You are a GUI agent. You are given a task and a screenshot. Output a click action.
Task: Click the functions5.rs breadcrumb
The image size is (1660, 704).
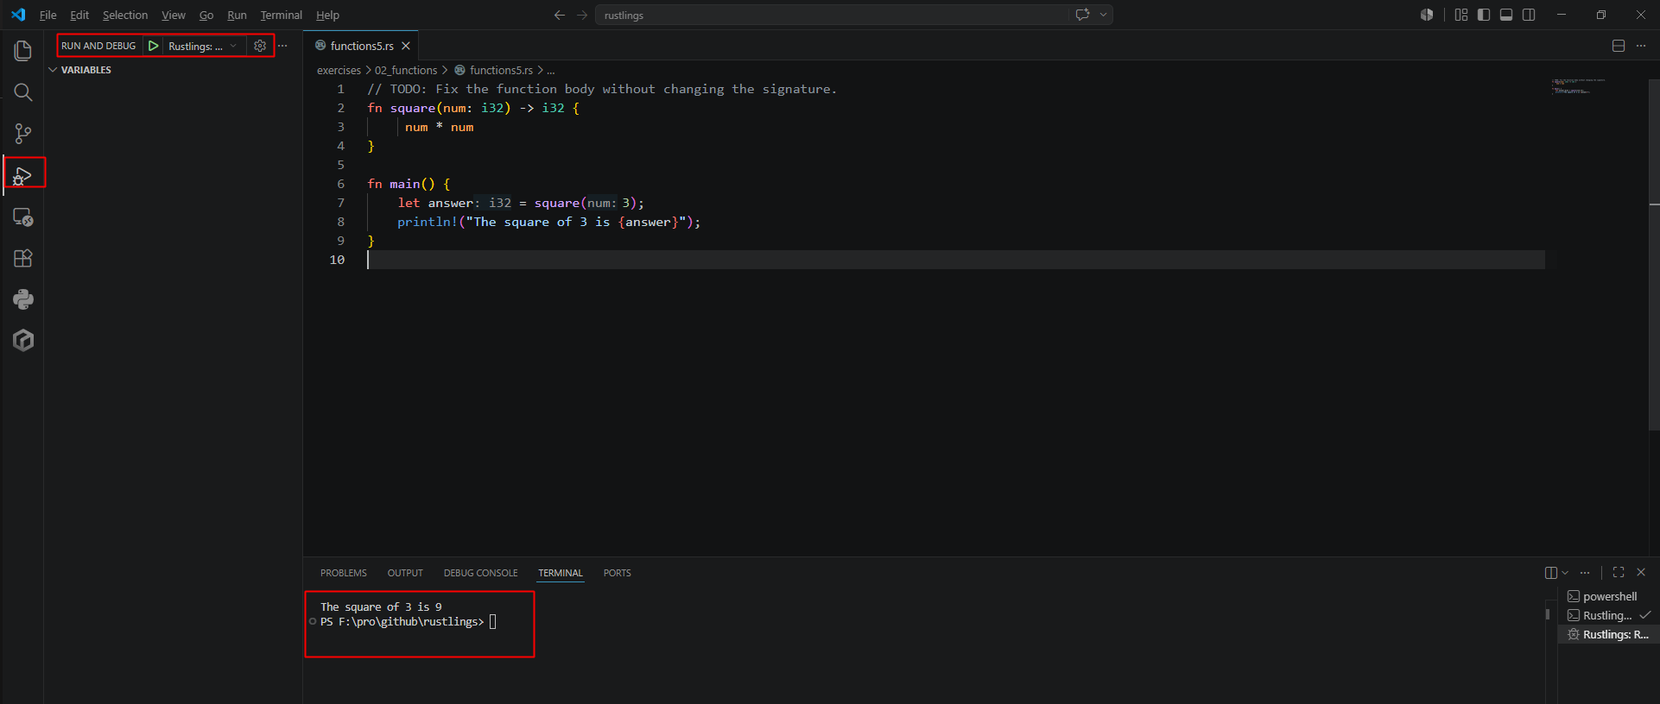pyautogui.click(x=501, y=71)
